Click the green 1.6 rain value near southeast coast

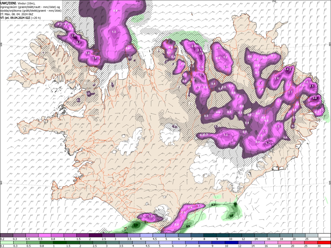click(235, 204)
